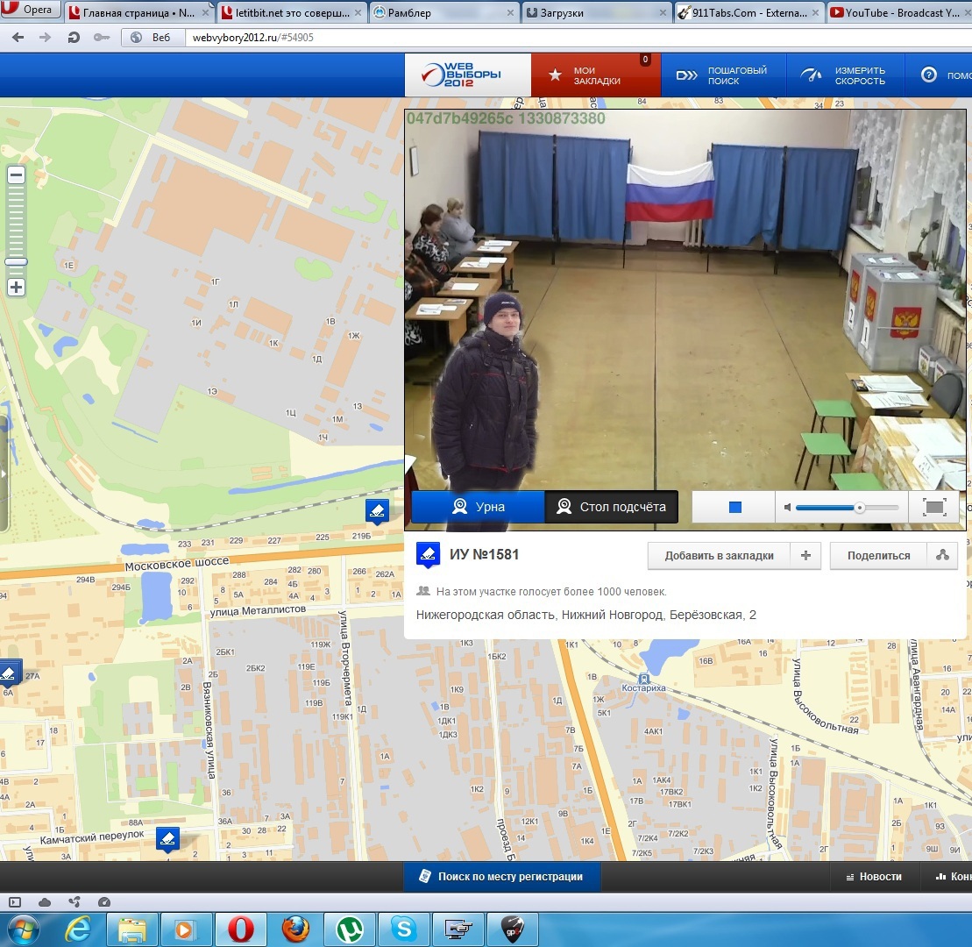Screen dimensions: 972x947
Task: Click the plus icon beside Добавить в закладки
Action: [805, 556]
